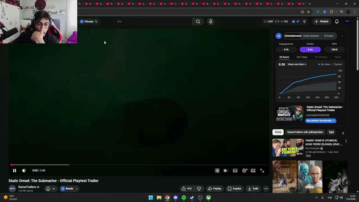Open the GameTrailers channel name link
This screenshot has width=359, height=202.
pos(27,187)
